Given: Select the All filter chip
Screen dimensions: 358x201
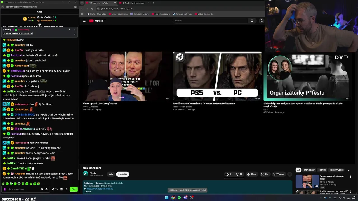Looking at the screenshot, I should pyautogui.click(x=298, y=170).
